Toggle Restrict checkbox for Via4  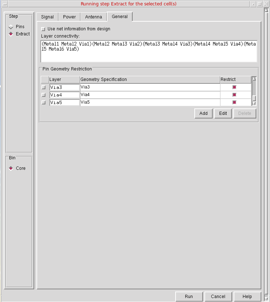click(x=234, y=95)
